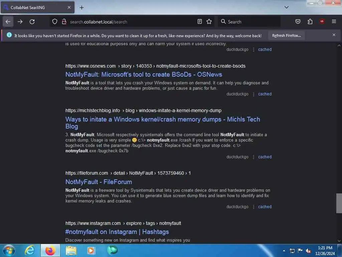Open Windows Media Player from the taskbar
Screen dimensions: 342x257
pyautogui.click(x=91, y=251)
